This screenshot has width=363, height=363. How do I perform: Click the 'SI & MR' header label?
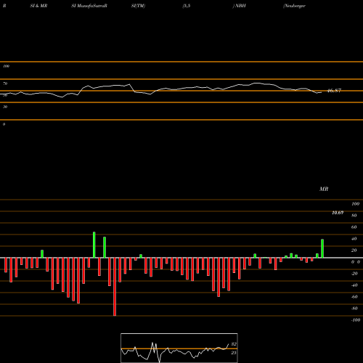pyautogui.click(x=38, y=6)
